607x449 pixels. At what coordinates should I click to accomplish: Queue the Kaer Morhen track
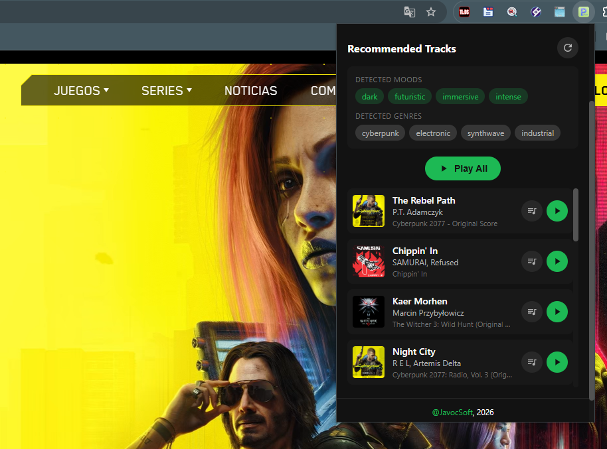(x=531, y=312)
